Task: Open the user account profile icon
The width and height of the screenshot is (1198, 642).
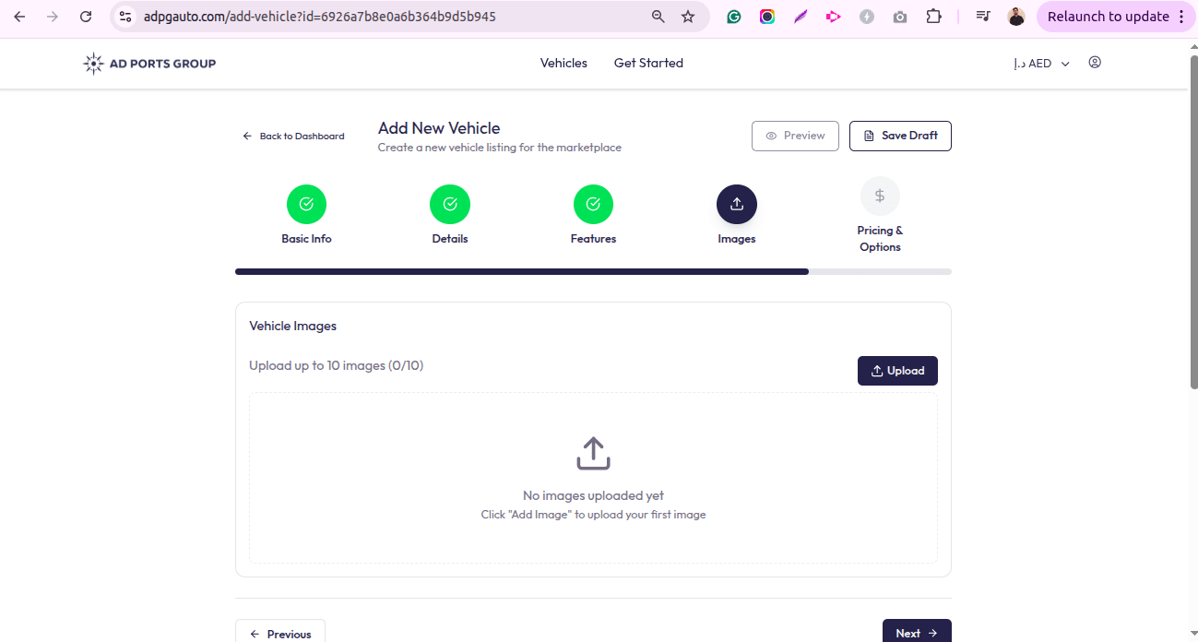Action: [x=1095, y=63]
